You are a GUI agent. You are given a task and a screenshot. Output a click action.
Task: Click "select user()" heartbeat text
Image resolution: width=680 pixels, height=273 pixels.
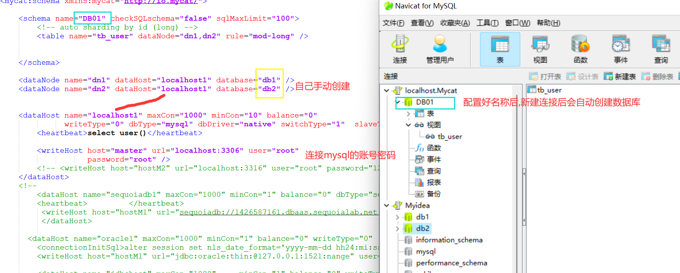[117, 133]
